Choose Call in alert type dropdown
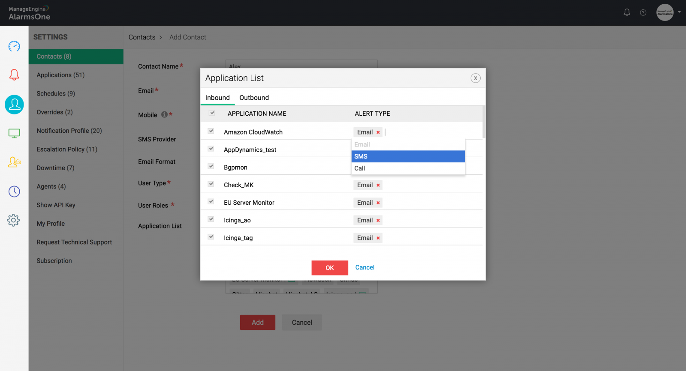 pos(408,168)
